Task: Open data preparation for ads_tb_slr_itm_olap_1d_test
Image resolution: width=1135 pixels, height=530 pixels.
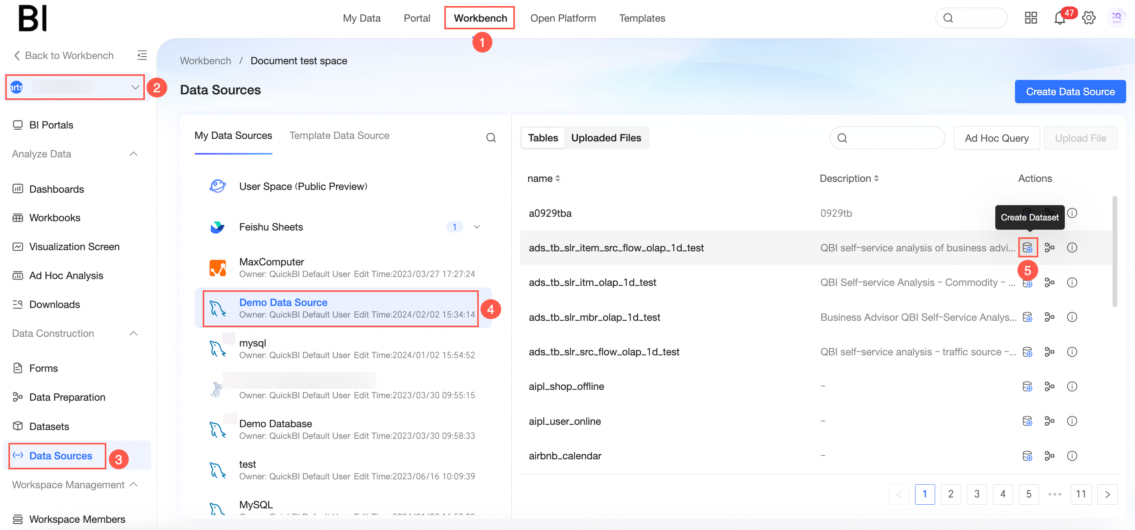Action: click(x=1050, y=282)
